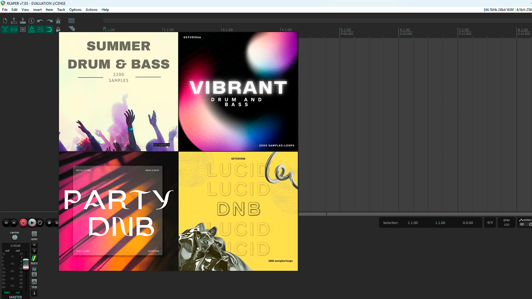Image resolution: width=532 pixels, height=299 pixels.
Task: Go to project start transport button
Action: pos(6,223)
